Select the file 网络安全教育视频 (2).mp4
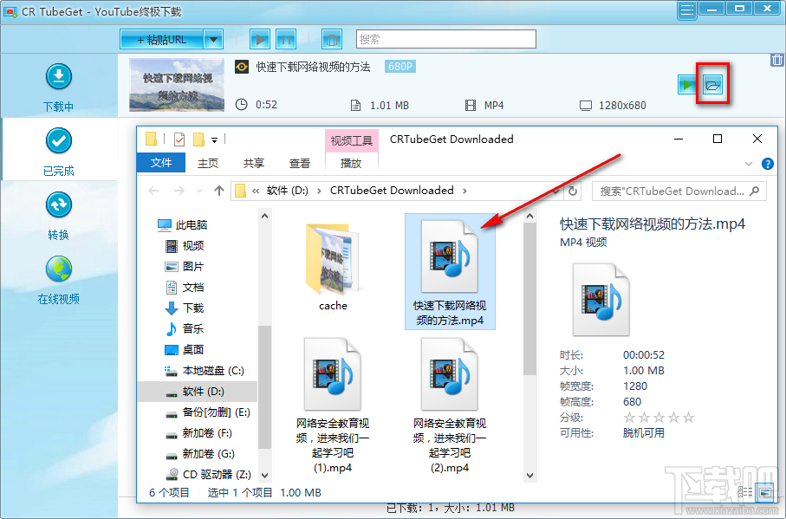Viewport: 786px width, 519px height. 450,405
